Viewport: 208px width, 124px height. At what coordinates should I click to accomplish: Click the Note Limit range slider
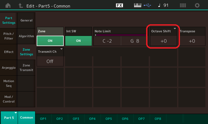click(x=121, y=35)
